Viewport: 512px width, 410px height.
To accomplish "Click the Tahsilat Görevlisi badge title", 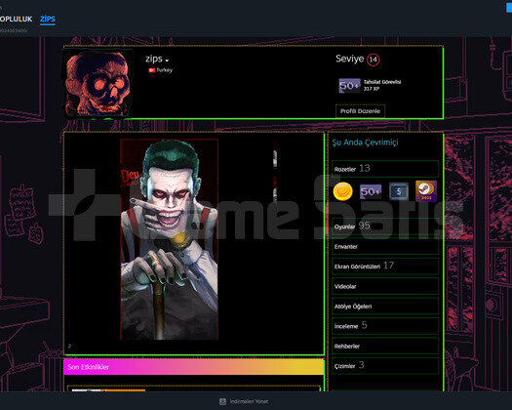I will (x=382, y=82).
